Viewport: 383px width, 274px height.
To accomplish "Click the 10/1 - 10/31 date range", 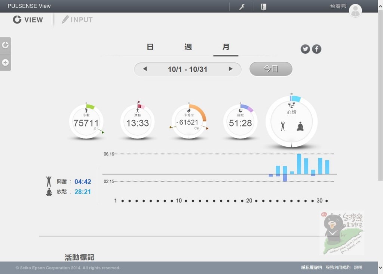I will point(188,69).
